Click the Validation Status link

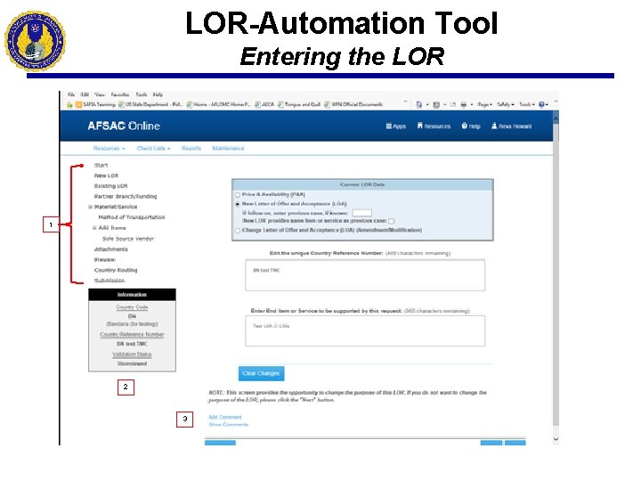pos(132,355)
